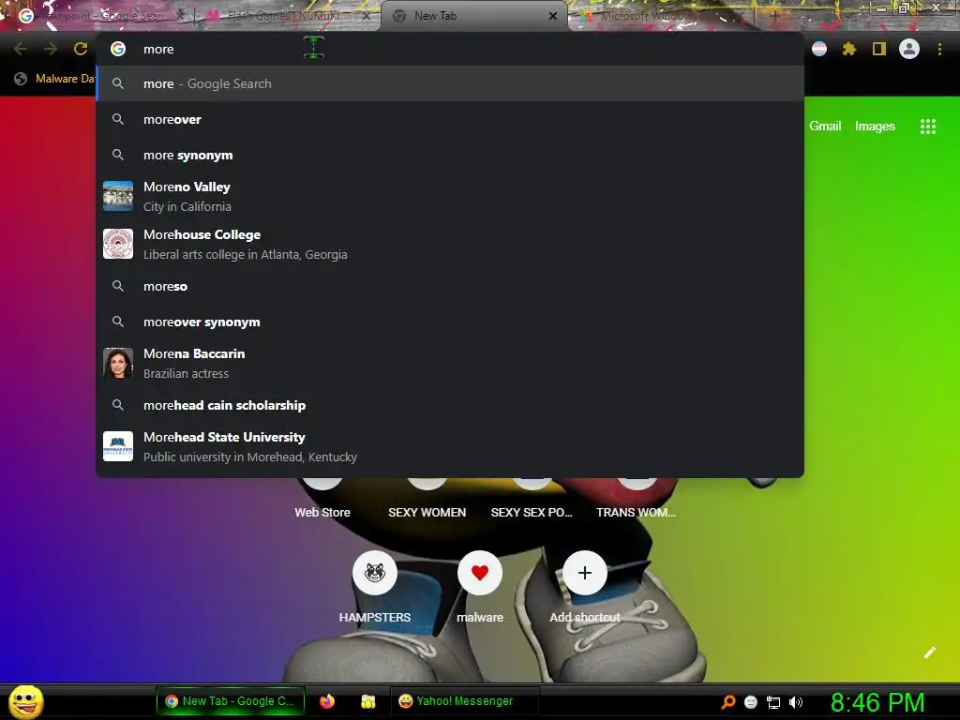Viewport: 960px width, 720px height.
Task: Click the New Tab - Google Chrome taskbar button
Action: click(231, 701)
